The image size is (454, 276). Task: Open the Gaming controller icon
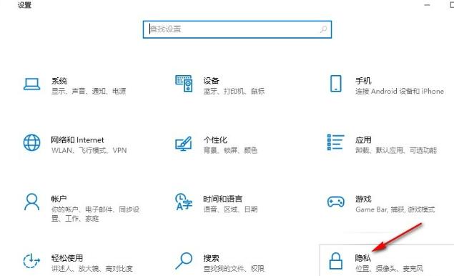pyautogui.click(x=336, y=202)
